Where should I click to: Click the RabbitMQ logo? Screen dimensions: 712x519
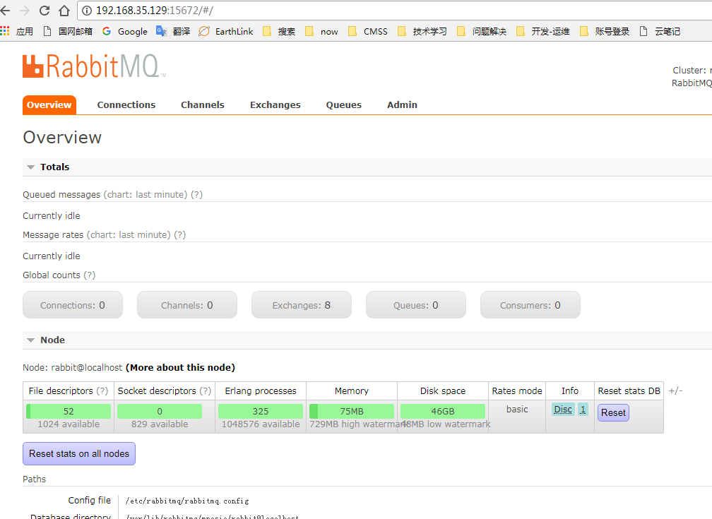click(x=94, y=66)
